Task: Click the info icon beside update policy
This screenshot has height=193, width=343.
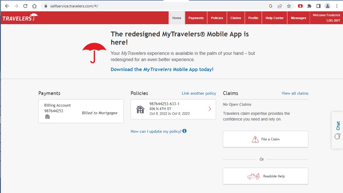Action: 184,131
